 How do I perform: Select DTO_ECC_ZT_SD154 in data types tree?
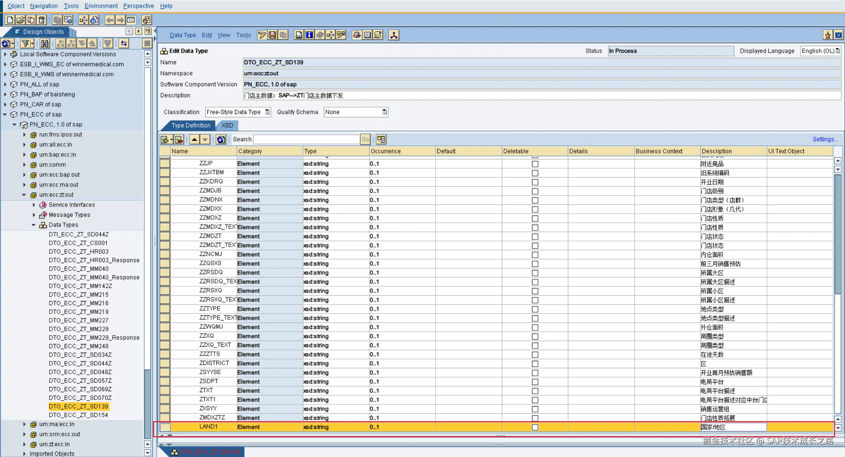point(78,415)
